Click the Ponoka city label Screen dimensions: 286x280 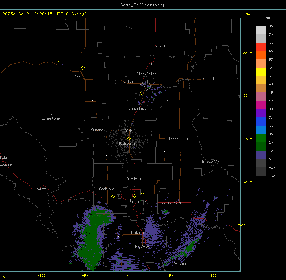point(159,45)
